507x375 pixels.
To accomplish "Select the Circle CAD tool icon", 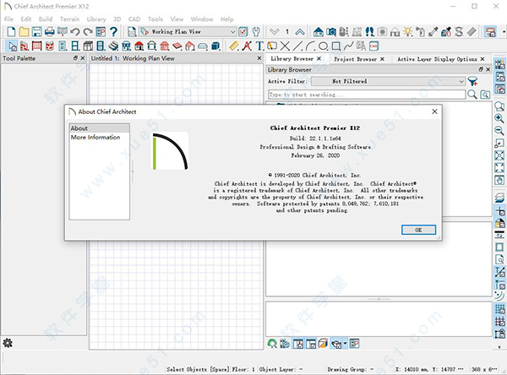I will pos(323,46).
